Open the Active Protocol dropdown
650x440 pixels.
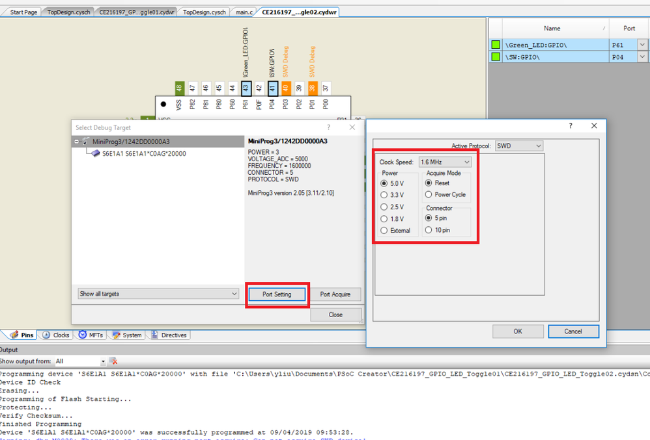click(538, 146)
